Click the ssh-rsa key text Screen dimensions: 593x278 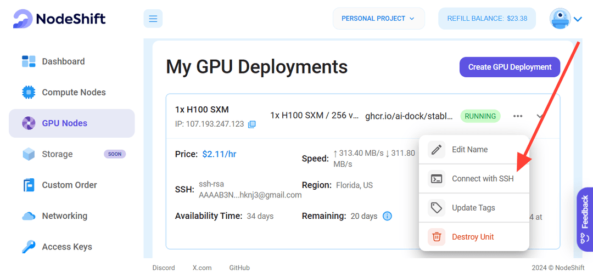coord(250,190)
